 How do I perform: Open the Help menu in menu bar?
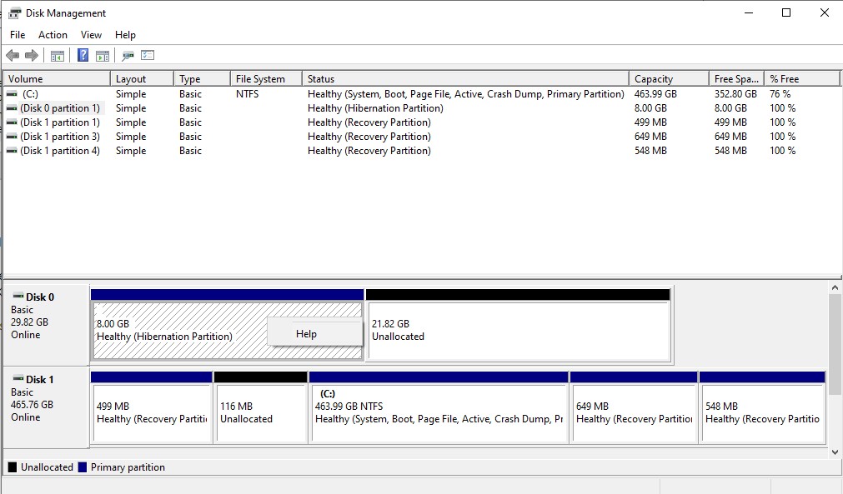[125, 35]
